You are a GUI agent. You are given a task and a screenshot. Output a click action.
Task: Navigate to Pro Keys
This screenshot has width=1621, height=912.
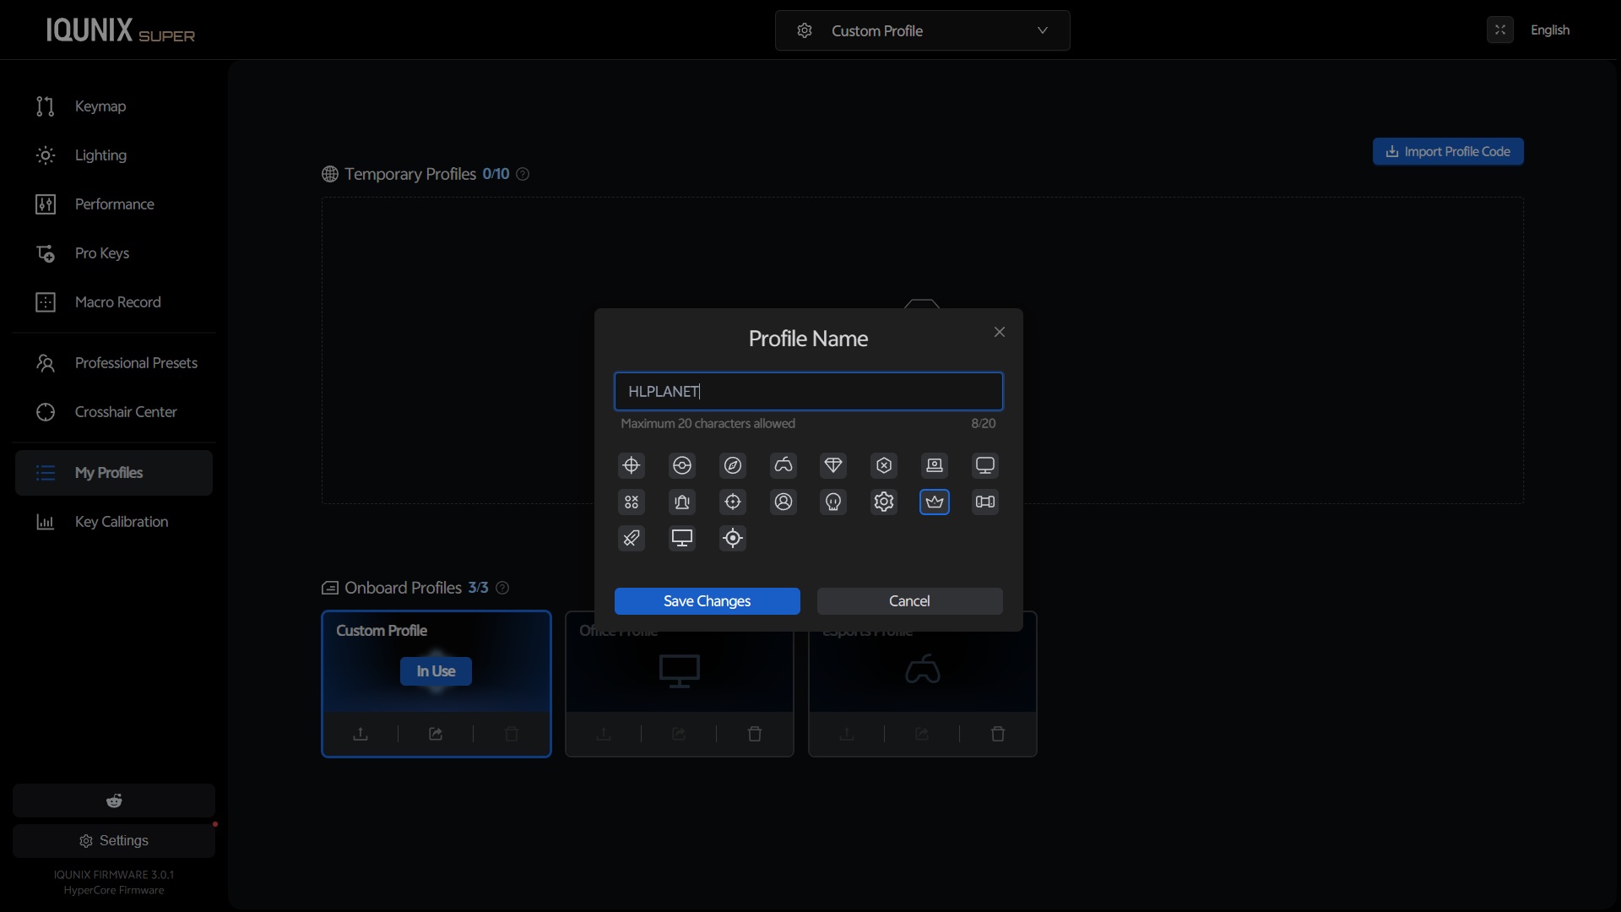click(114, 253)
